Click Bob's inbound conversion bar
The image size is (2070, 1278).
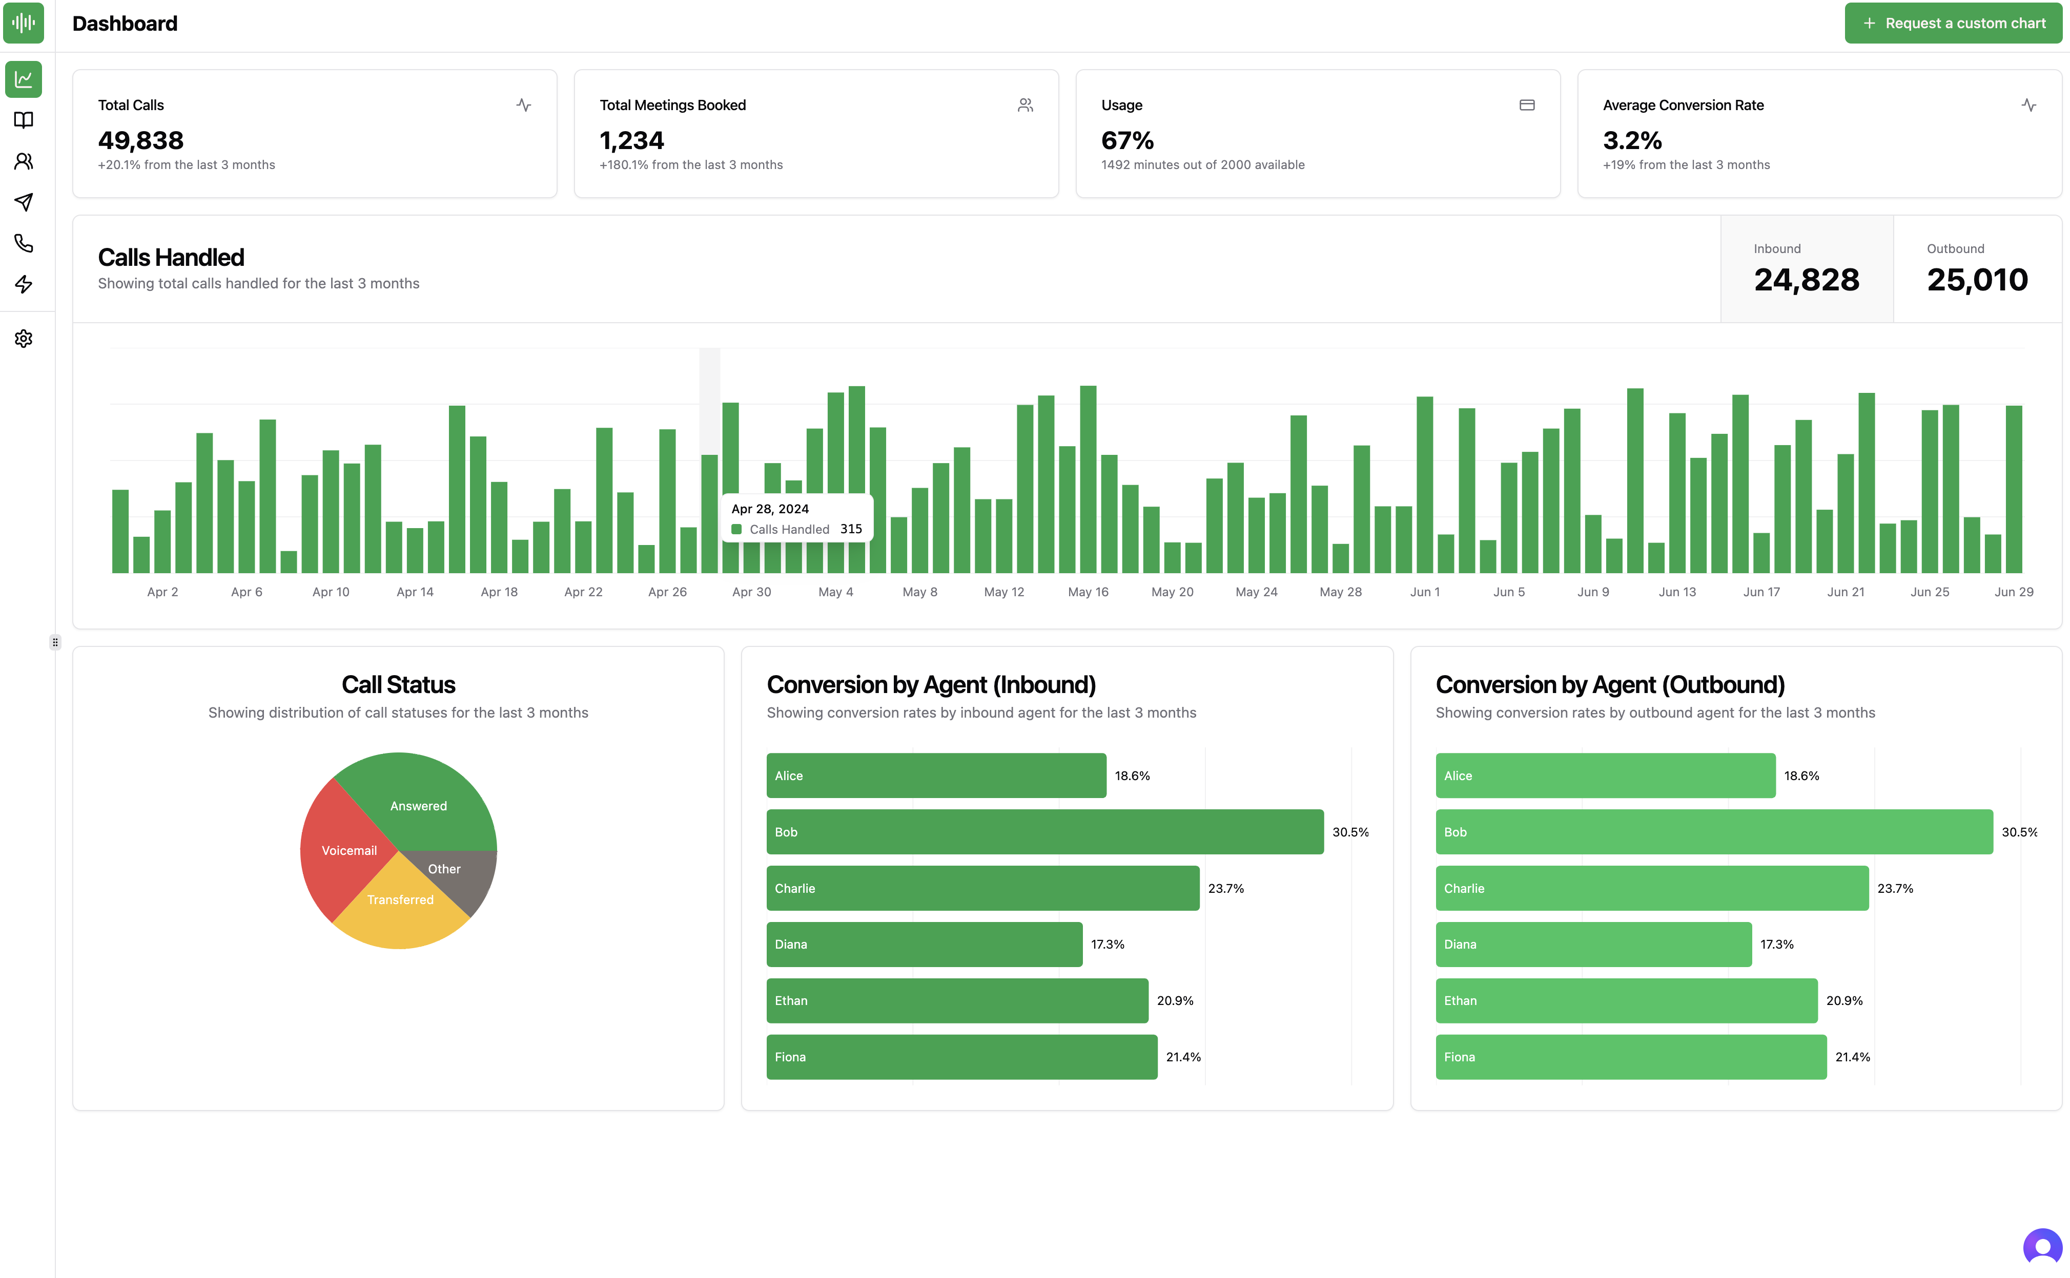[x=1044, y=832]
